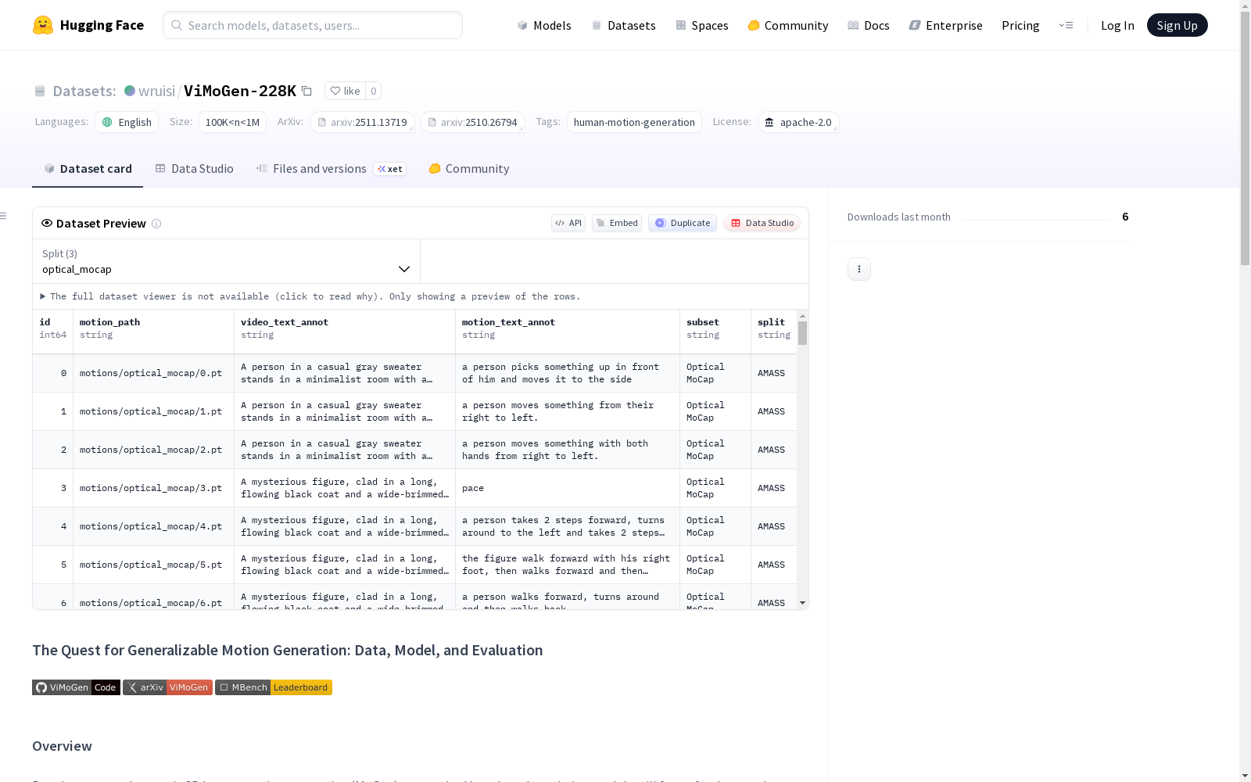
Task: Open the arxiv:2510.26794 tag
Action: (472, 122)
